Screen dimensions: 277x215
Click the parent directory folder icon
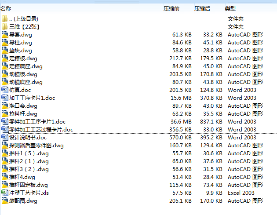(x=5, y=18)
